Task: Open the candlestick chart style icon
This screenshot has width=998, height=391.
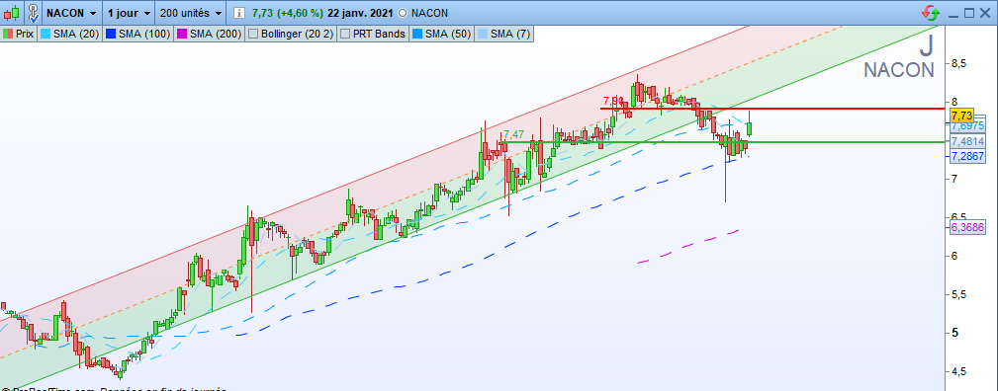Action: coord(13,13)
